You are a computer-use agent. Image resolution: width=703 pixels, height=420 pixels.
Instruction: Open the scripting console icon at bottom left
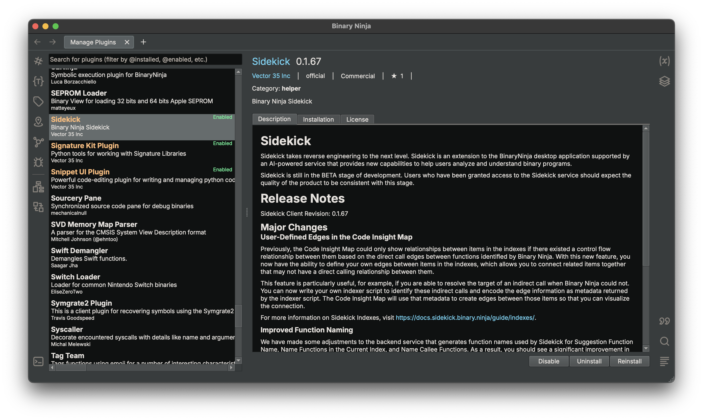[x=38, y=361]
